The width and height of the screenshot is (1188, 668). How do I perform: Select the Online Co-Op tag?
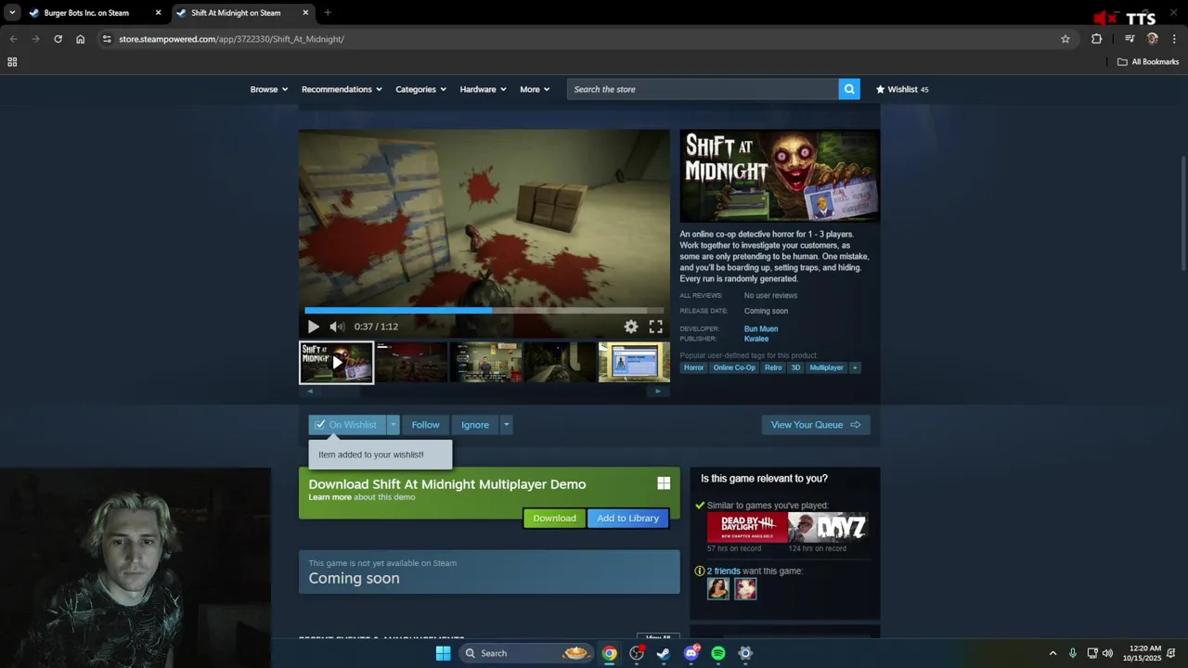tap(734, 368)
